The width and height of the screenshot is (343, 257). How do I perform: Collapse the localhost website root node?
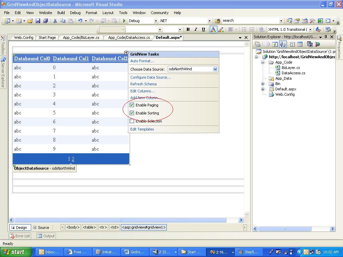point(256,57)
